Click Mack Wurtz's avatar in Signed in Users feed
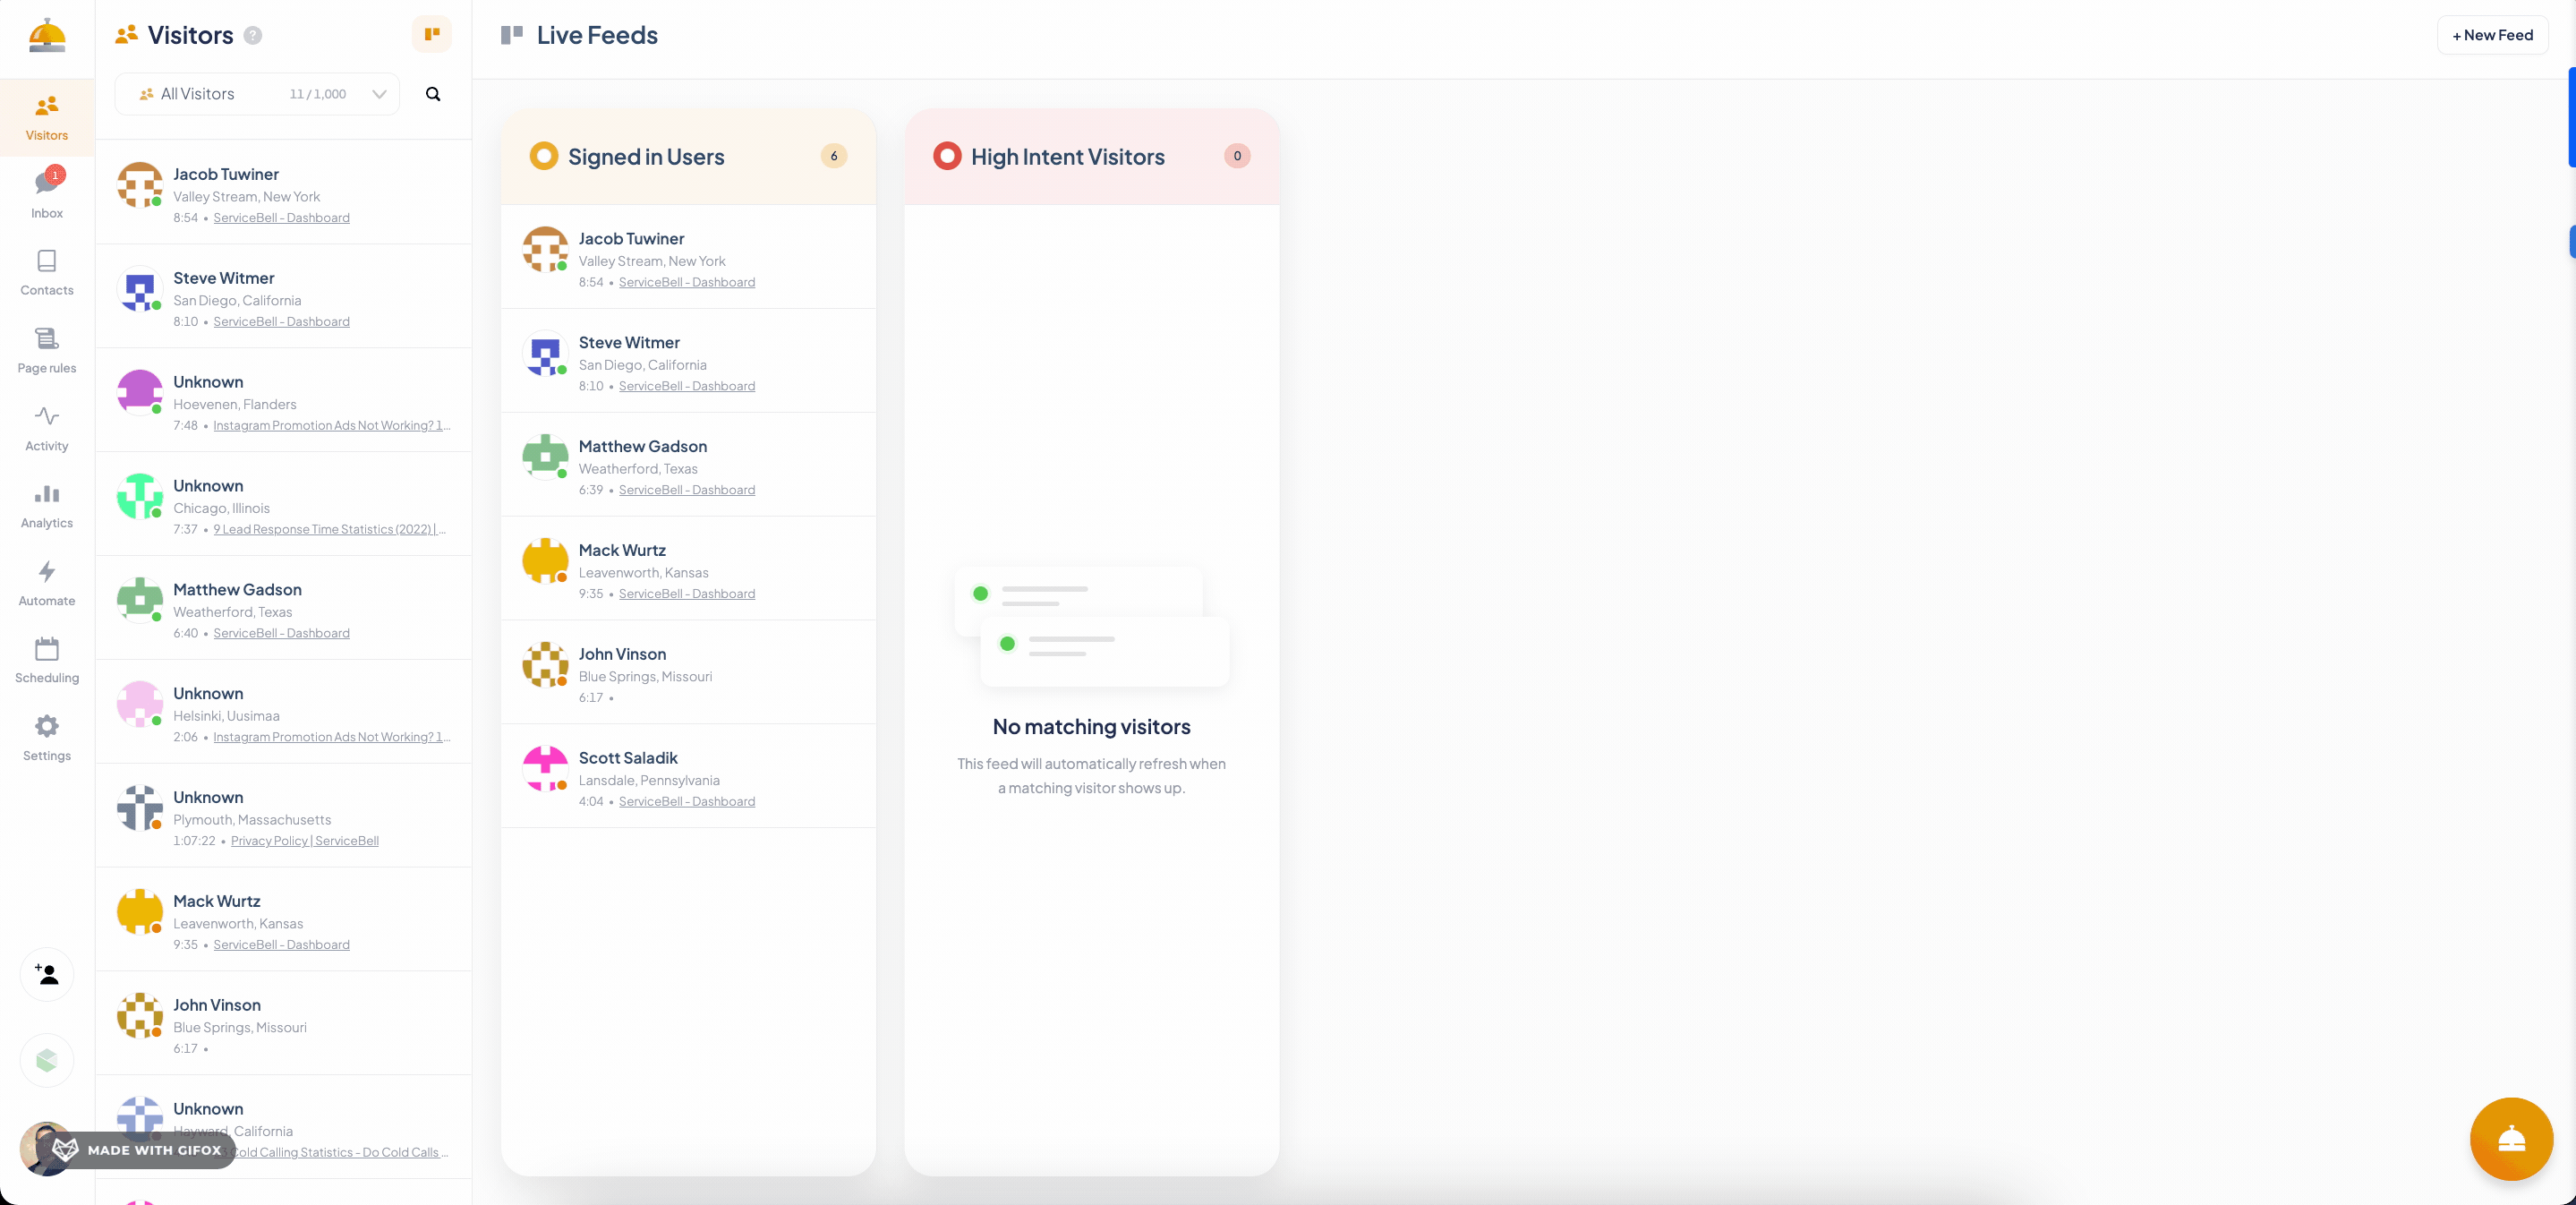This screenshot has height=1205, width=2576. (545, 560)
